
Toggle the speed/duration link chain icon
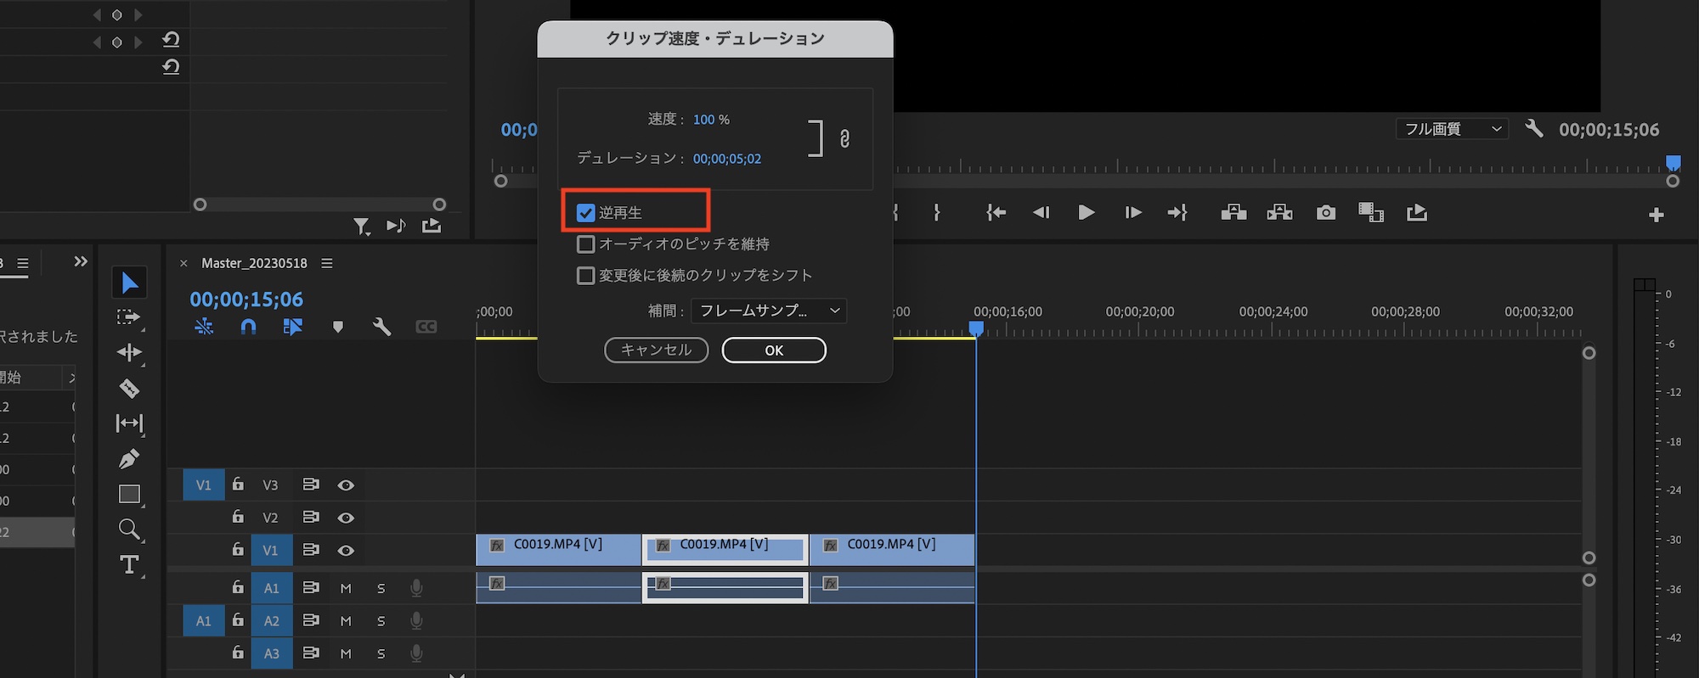click(x=844, y=138)
